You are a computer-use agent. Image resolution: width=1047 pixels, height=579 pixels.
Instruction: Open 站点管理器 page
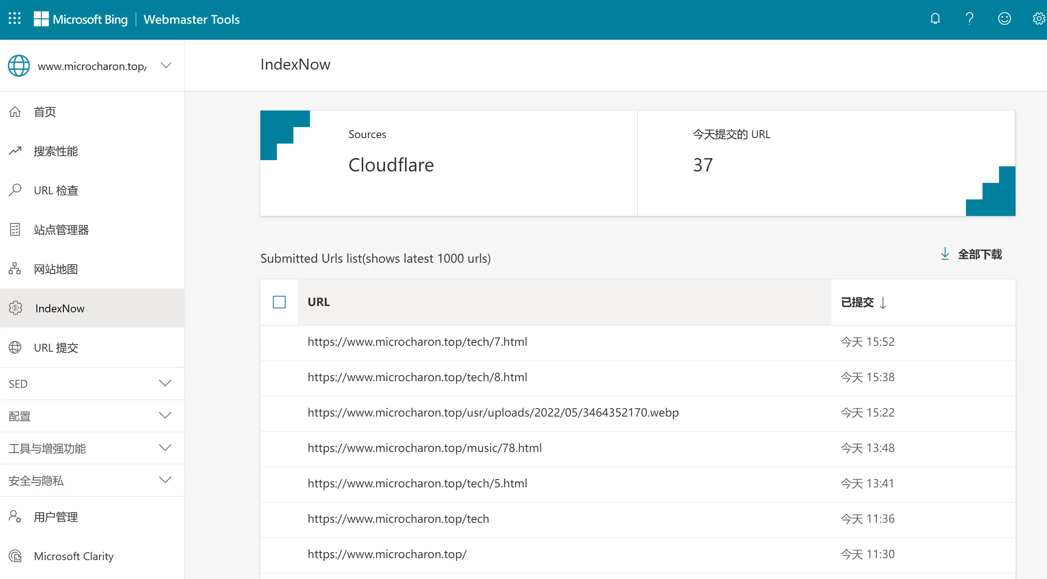92,229
